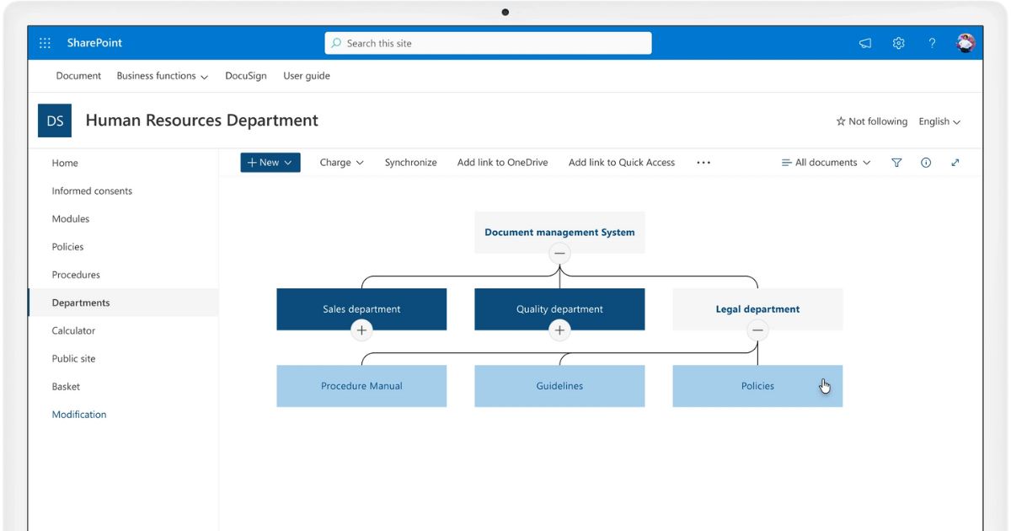The width and height of the screenshot is (1011, 531).
Task: Click the DS site logo
Action: click(x=55, y=121)
